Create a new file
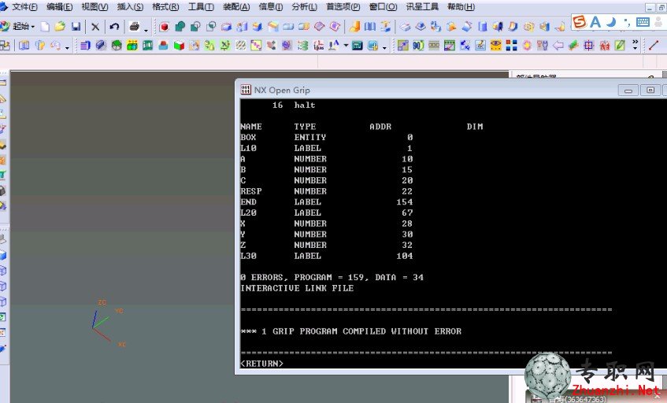This screenshot has height=403, width=667. (45, 27)
